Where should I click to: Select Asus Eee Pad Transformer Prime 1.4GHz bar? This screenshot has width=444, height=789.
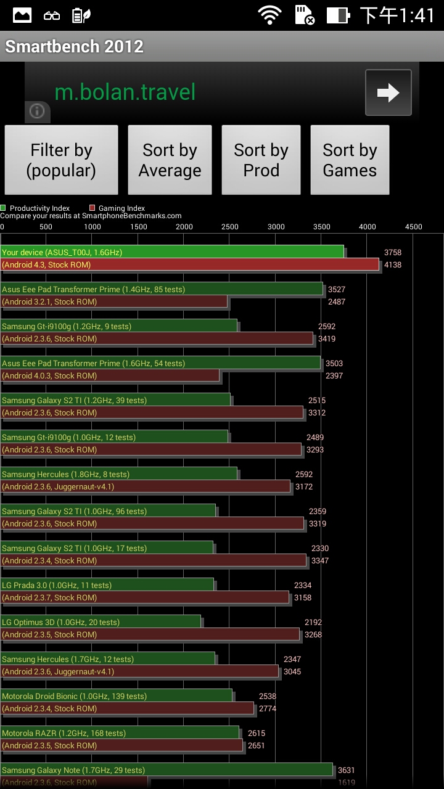coord(162,289)
